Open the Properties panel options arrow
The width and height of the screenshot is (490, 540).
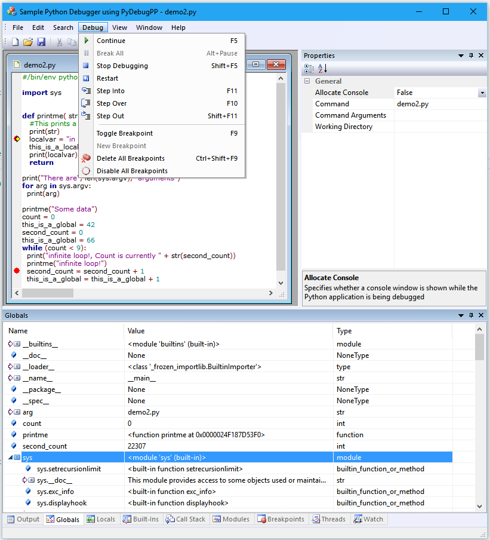461,56
